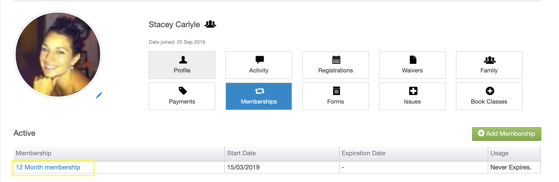Click Stacey Carlyle's profile photo
This screenshot has height=182, width=559.
click(58, 55)
